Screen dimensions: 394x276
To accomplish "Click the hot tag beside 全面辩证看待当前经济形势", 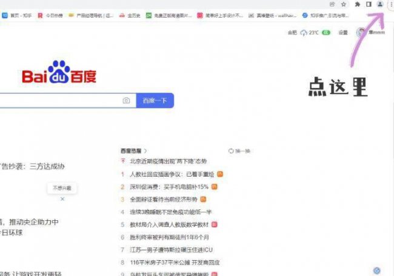I will coord(203,200).
